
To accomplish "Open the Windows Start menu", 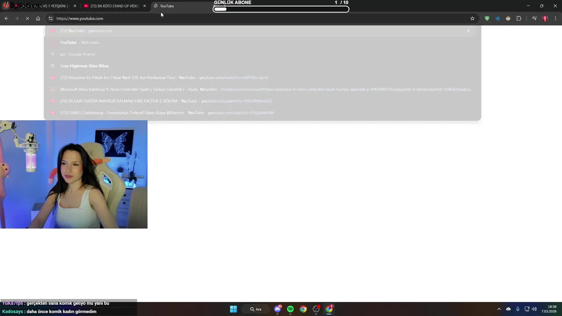I will tap(234, 309).
